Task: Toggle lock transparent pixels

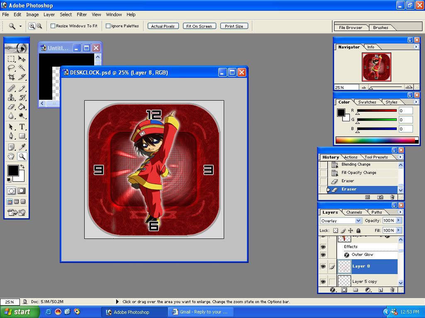Action: pyautogui.click(x=335, y=230)
